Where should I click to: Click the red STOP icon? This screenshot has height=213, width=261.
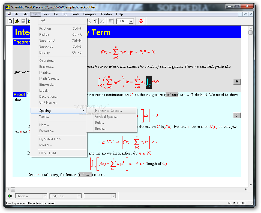[141, 21]
